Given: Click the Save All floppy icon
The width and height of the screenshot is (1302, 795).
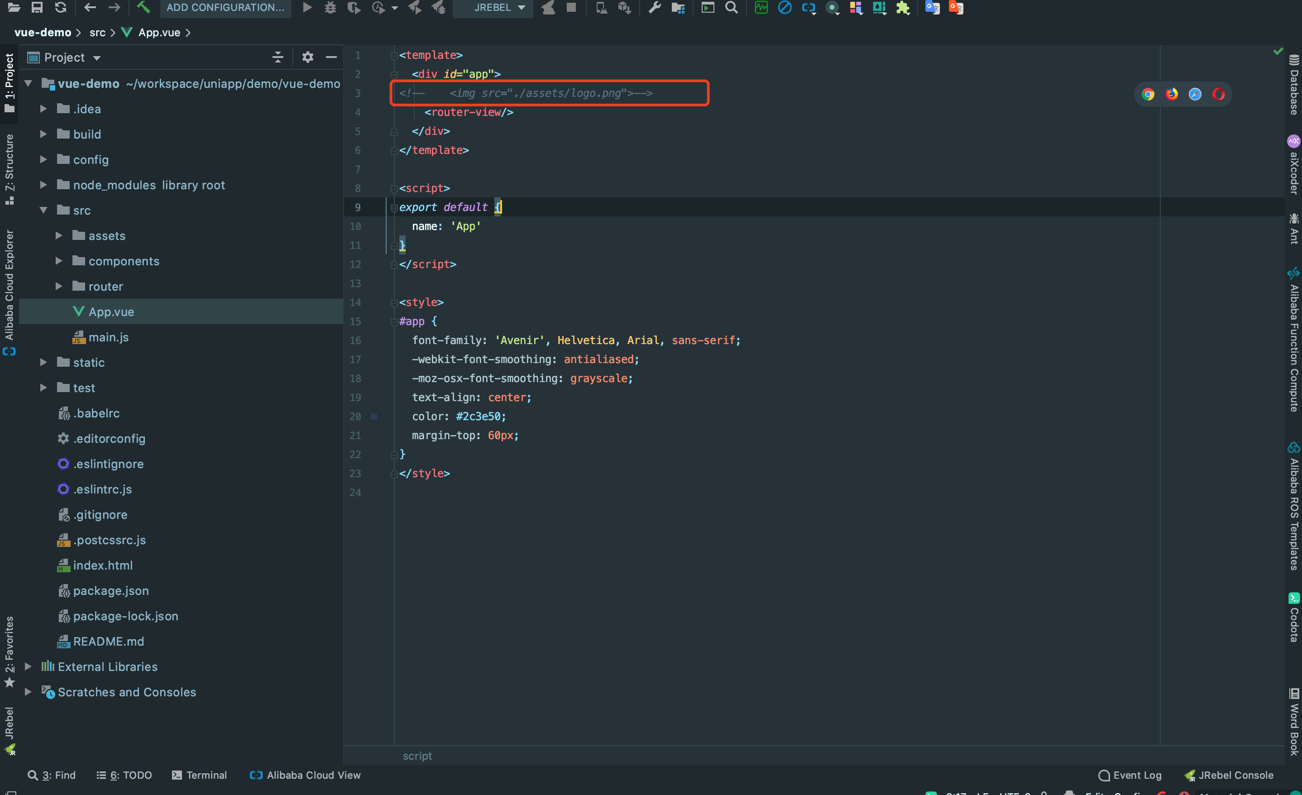Looking at the screenshot, I should click(37, 7).
